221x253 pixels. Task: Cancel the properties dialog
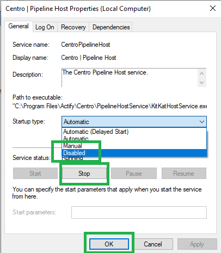(x=153, y=244)
